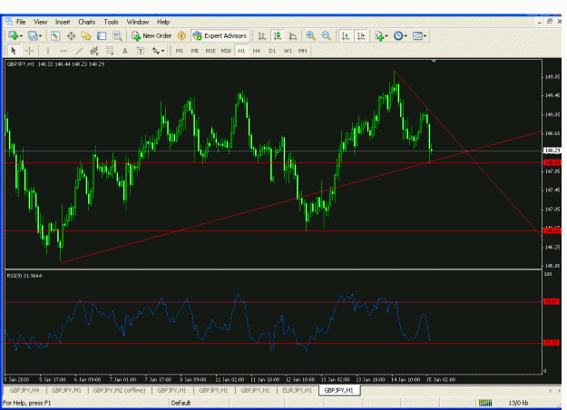The width and height of the screenshot is (567, 410).
Task: Switch chart to Bar Chart mode
Action: coord(262,35)
